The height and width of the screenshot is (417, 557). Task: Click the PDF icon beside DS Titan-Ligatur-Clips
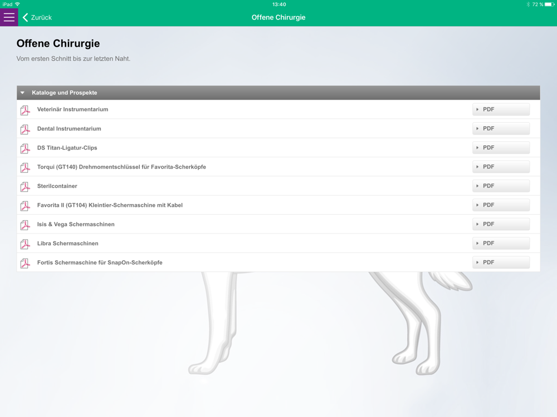coord(25,148)
